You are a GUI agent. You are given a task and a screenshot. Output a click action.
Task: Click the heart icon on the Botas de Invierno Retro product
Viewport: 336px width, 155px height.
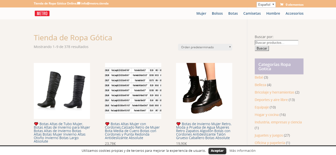tap(178, 123)
